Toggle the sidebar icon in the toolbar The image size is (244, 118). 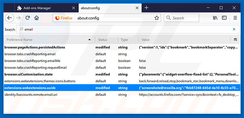pyautogui.click(x=224, y=18)
